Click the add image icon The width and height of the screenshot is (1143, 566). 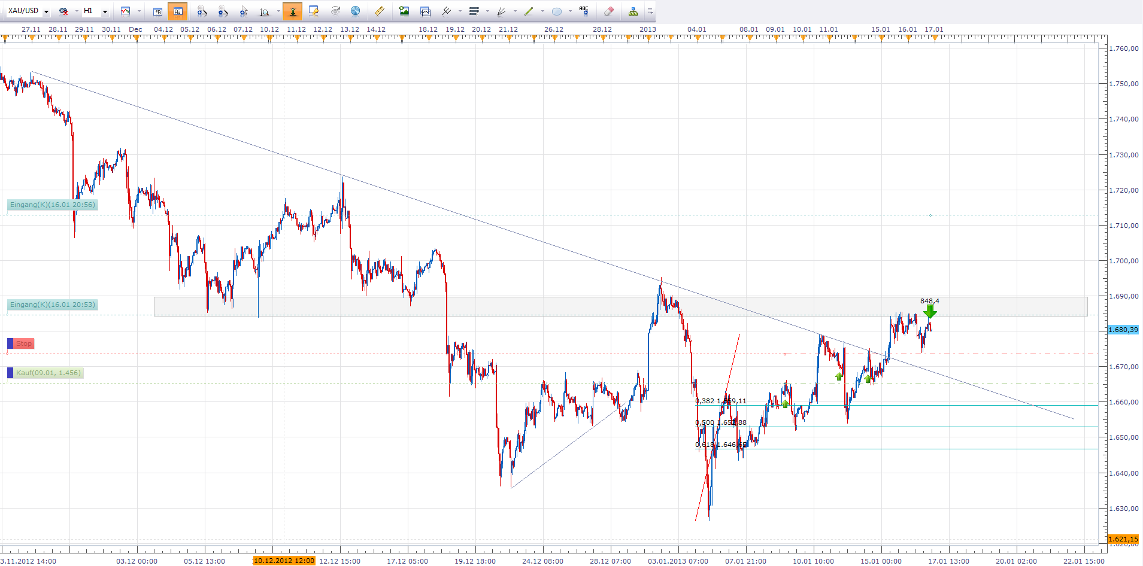coord(404,11)
